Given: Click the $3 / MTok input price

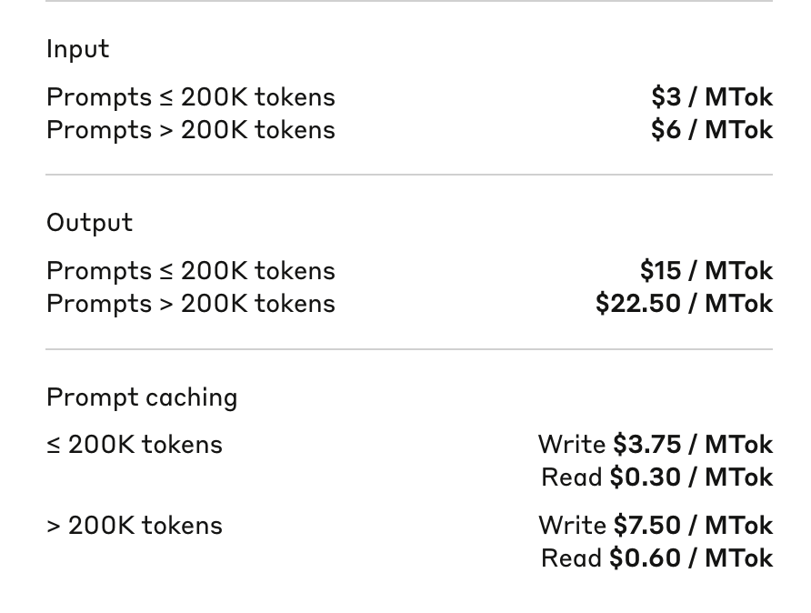Looking at the screenshot, I should tap(712, 97).
